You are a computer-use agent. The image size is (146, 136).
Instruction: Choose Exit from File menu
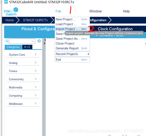[72, 60]
